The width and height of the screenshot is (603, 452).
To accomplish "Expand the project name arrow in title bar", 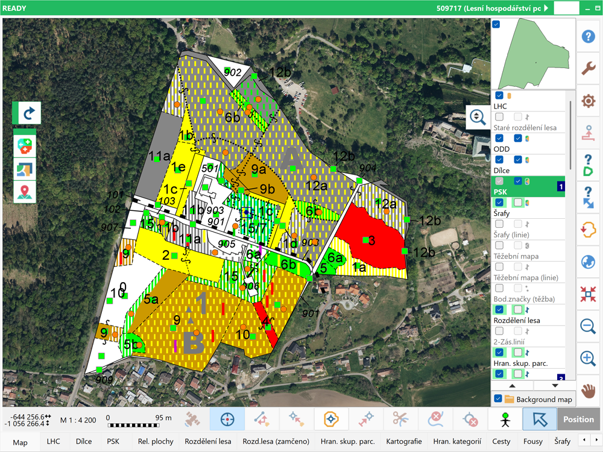I will coord(546,8).
